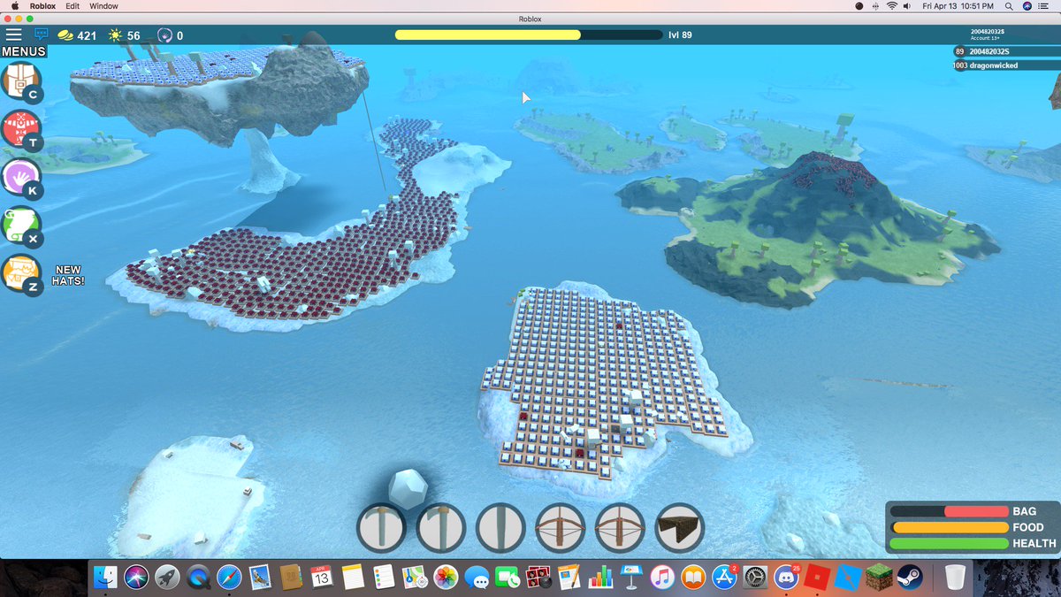Viewport: 1061px width, 597px height.
Task: Select the third hotbar slot with stick
Action: pos(500,528)
